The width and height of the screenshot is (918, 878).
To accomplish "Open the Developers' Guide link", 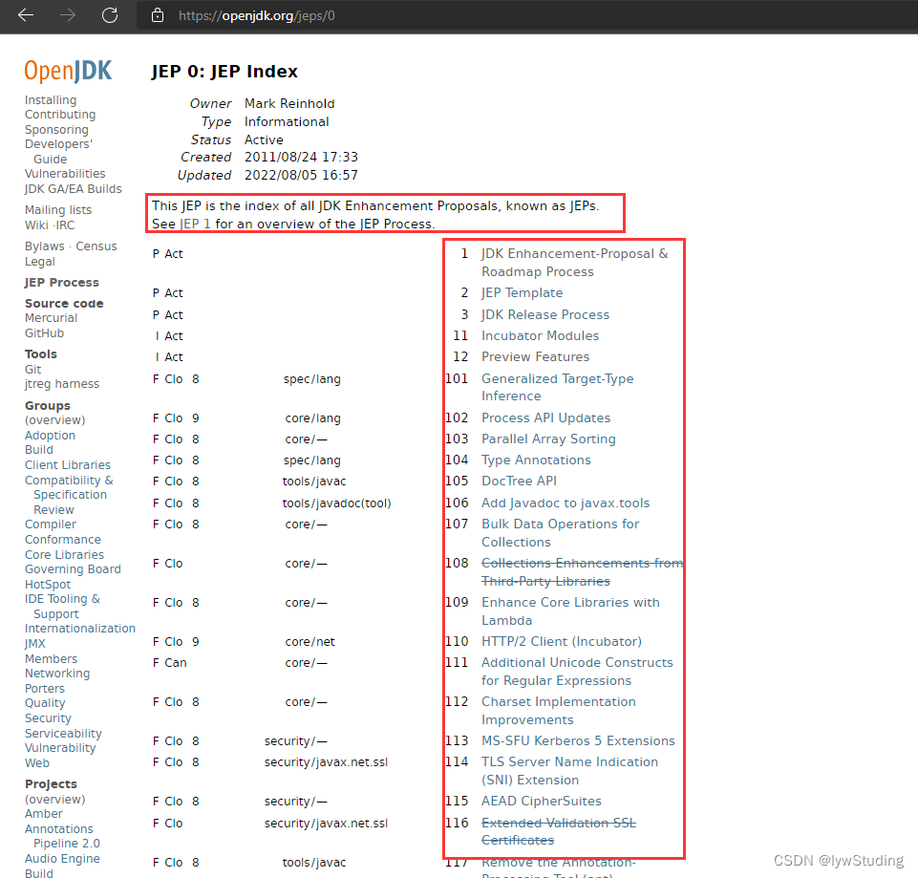I will pyautogui.click(x=58, y=151).
